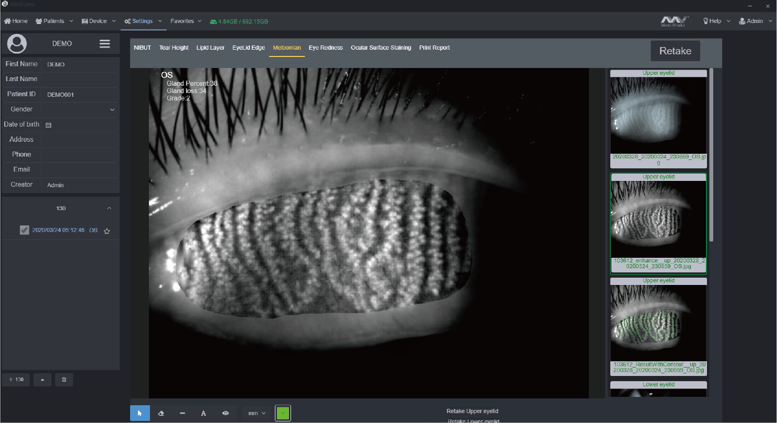This screenshot has height=423, width=777.
Task: Toggle checkbox for 2020/03/24 record
Action: [x=24, y=230]
